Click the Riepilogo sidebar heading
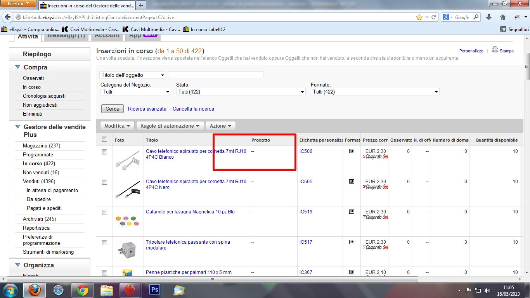The height and width of the screenshot is (298, 530). (37, 54)
